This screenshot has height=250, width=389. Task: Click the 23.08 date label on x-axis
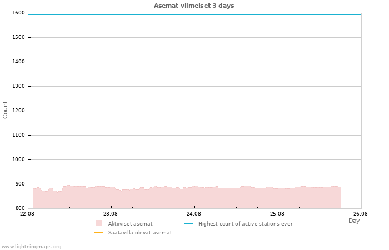(111, 213)
